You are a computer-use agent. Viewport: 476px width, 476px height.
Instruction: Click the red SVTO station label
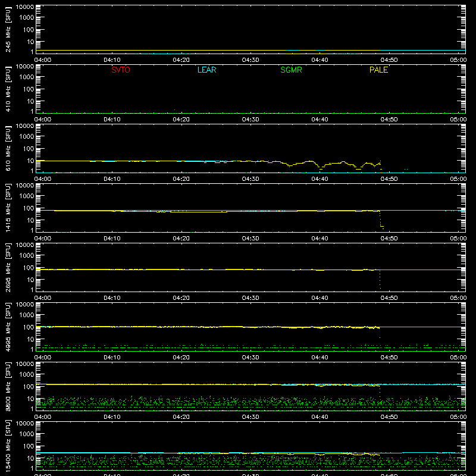(x=121, y=70)
